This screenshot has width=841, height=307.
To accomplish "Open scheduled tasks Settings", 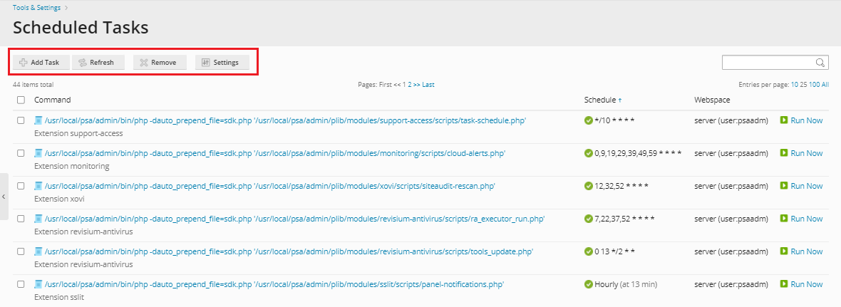I will click(221, 63).
